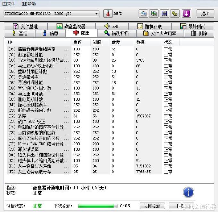This screenshot has height=212, width=218.
Task: Select row (02) 数据吞吐性能
Action: click(90, 55)
